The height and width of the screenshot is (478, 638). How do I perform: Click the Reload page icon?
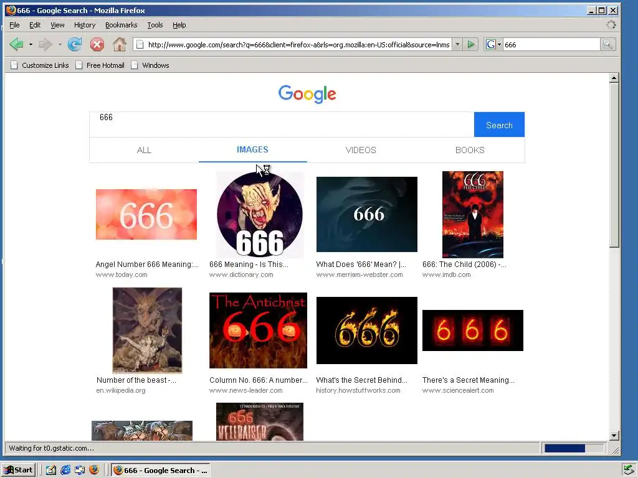point(75,44)
